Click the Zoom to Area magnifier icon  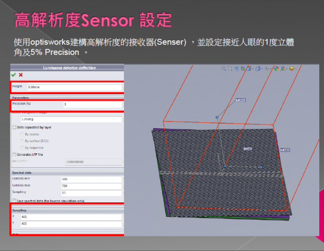pyautogui.click(x=230, y=68)
